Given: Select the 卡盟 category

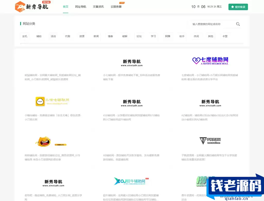Looking at the screenshot, I should pyautogui.click(x=225, y=36).
